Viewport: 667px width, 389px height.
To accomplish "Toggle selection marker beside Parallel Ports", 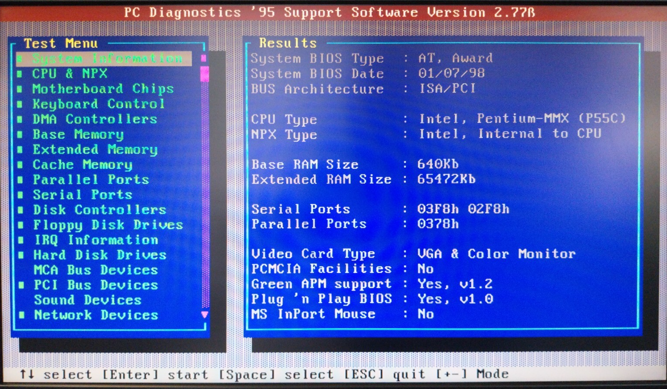I will pyautogui.click(x=20, y=180).
